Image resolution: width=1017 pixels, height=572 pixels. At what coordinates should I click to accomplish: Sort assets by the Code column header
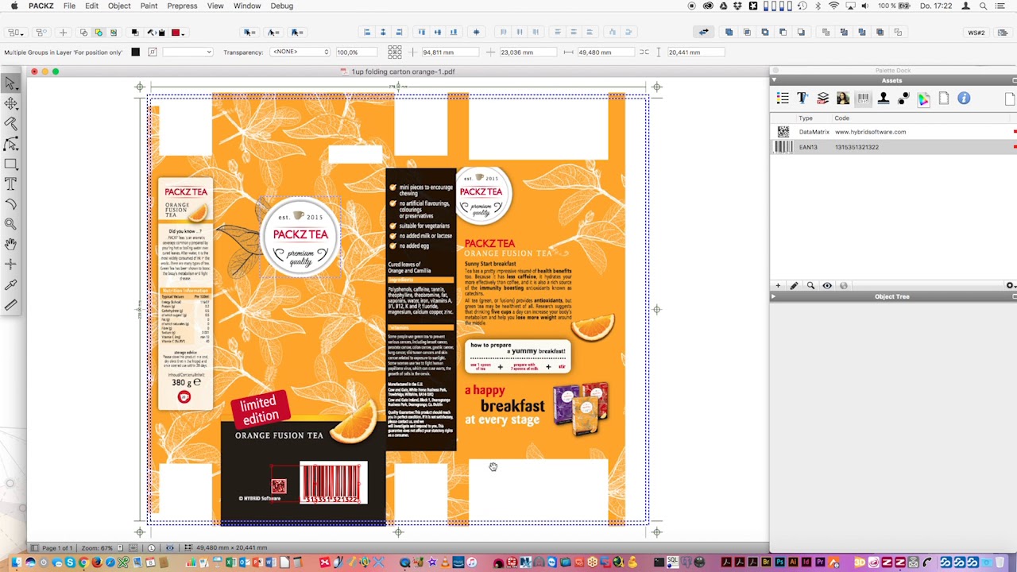click(x=841, y=118)
